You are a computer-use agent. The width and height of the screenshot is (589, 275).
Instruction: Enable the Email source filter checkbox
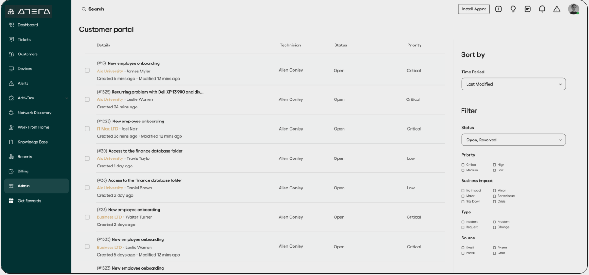(463, 248)
